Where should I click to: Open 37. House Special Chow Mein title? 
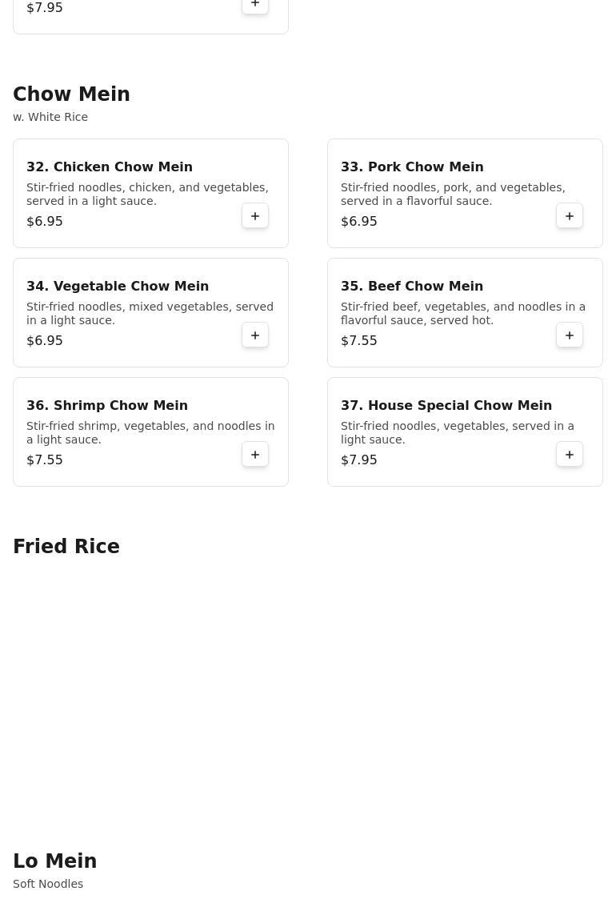(446, 405)
